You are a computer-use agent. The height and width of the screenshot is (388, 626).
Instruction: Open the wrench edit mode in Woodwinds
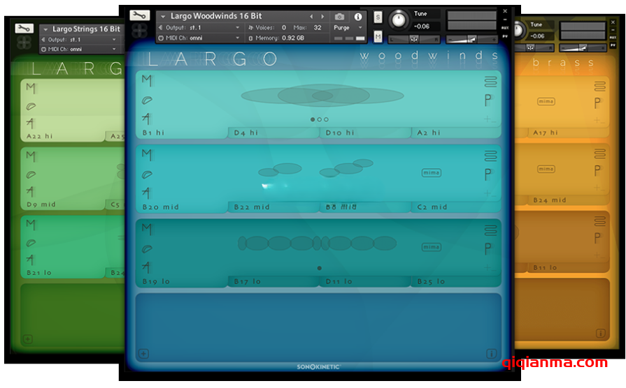(140, 16)
